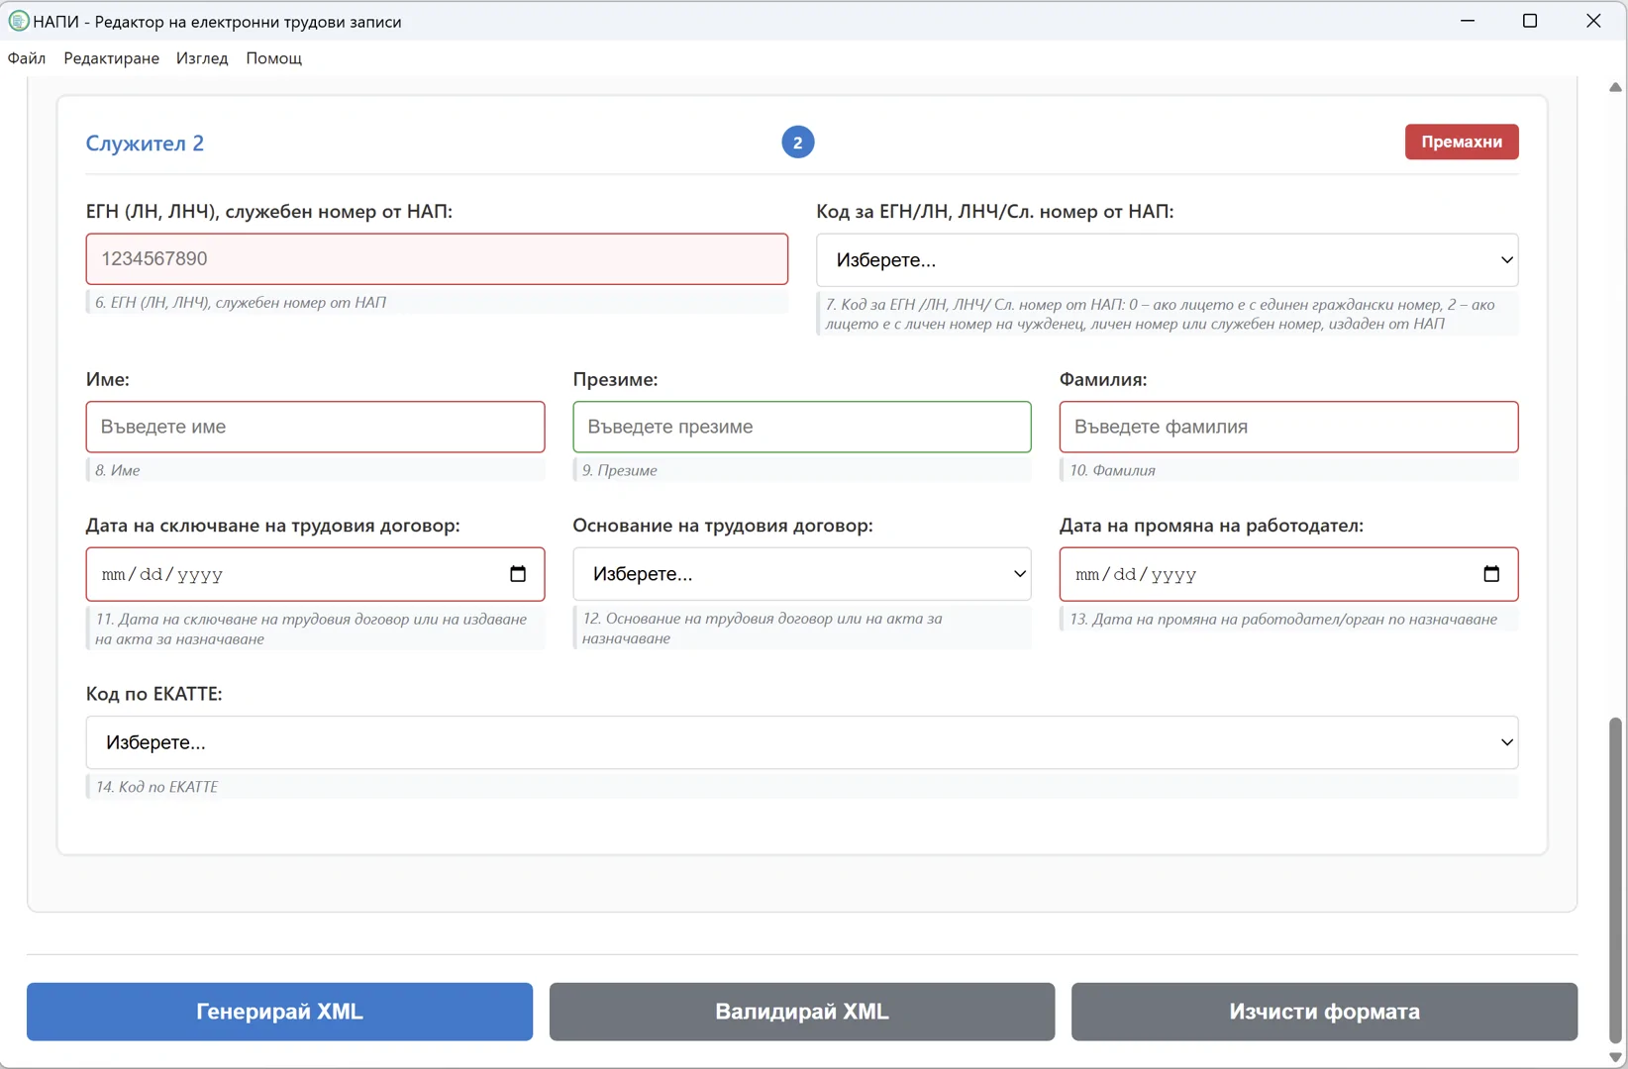Open the Редактиране menu
Image resolution: width=1628 pixels, height=1069 pixels.
tap(111, 58)
